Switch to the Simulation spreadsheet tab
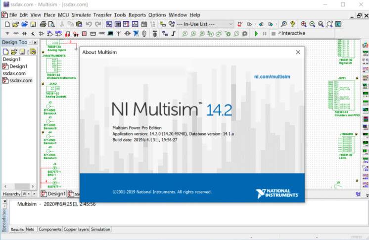The height and width of the screenshot is (240, 369). [100, 229]
